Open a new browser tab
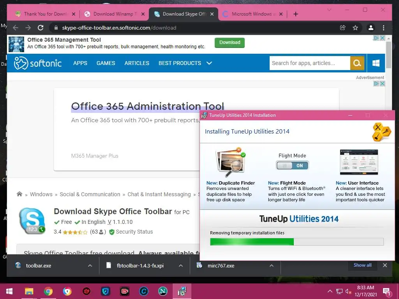 coord(295,14)
